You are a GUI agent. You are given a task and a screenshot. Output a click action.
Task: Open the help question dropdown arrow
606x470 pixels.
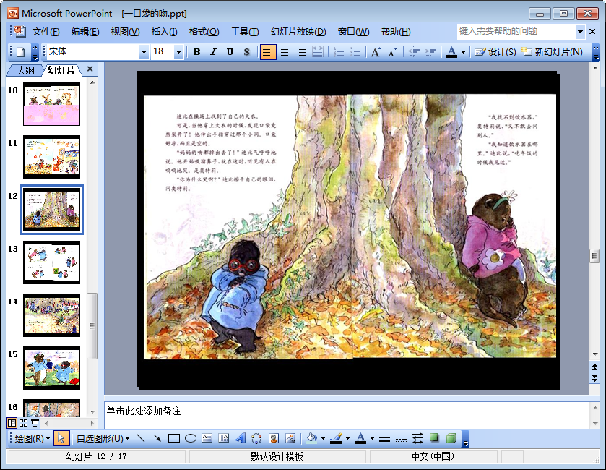(580, 32)
